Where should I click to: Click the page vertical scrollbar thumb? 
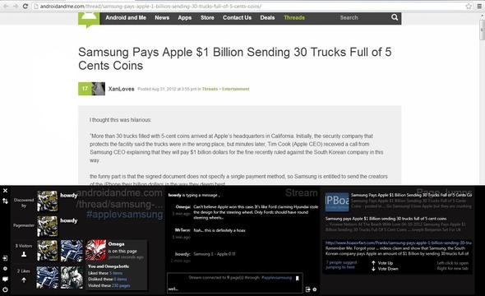coord(482,30)
